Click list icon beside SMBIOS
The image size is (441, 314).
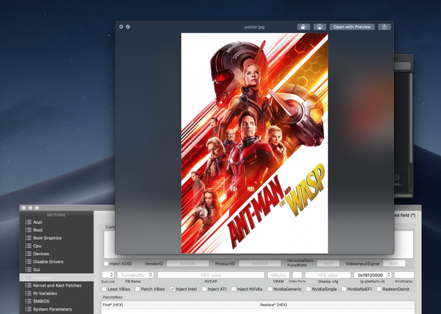pyautogui.click(x=28, y=301)
